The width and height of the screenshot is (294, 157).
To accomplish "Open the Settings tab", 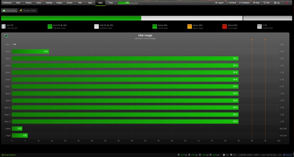I will [49, 3].
